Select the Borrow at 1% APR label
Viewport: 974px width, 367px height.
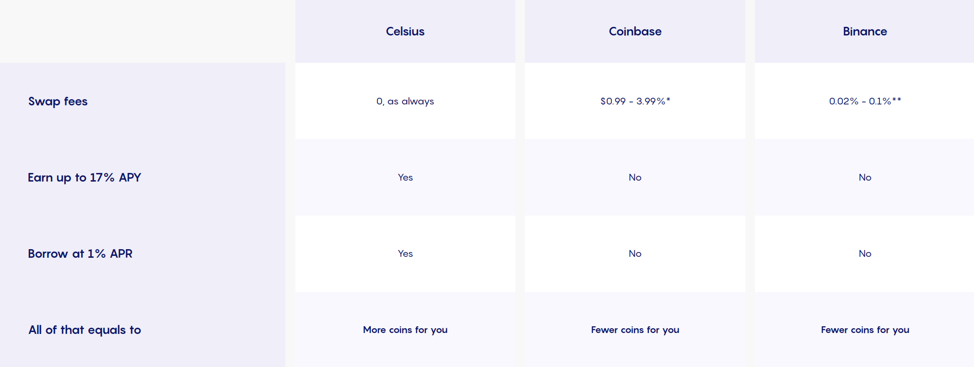80,253
